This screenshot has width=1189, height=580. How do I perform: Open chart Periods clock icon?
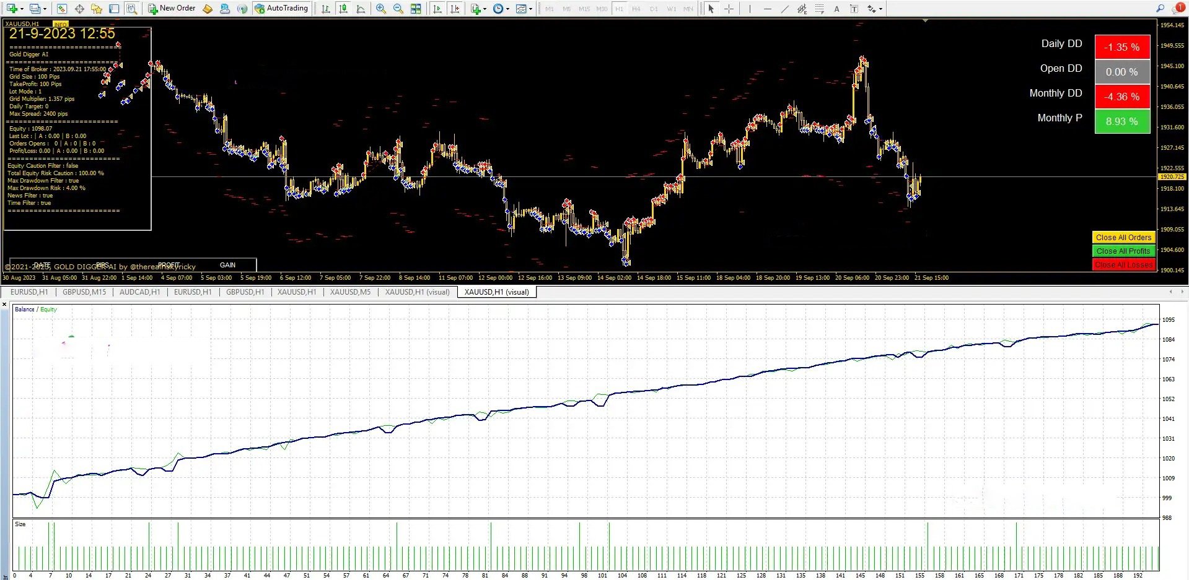pos(498,9)
